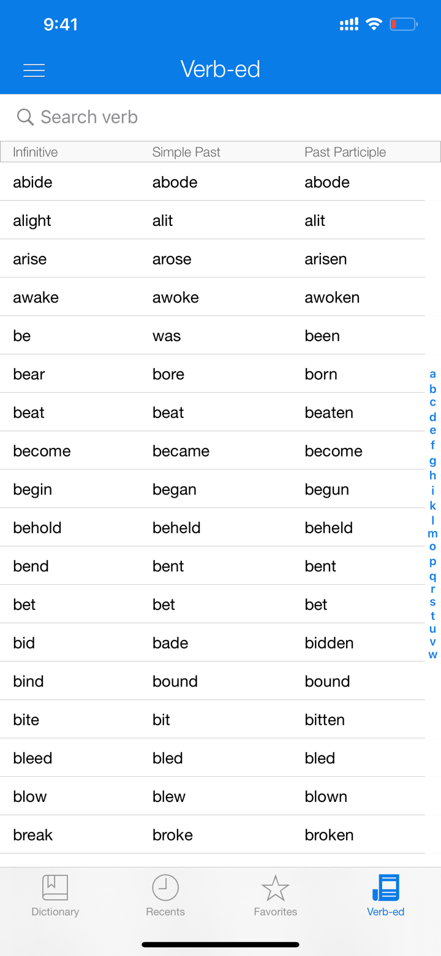
Task: Tap the Past Participle column header
Action: coord(345,152)
